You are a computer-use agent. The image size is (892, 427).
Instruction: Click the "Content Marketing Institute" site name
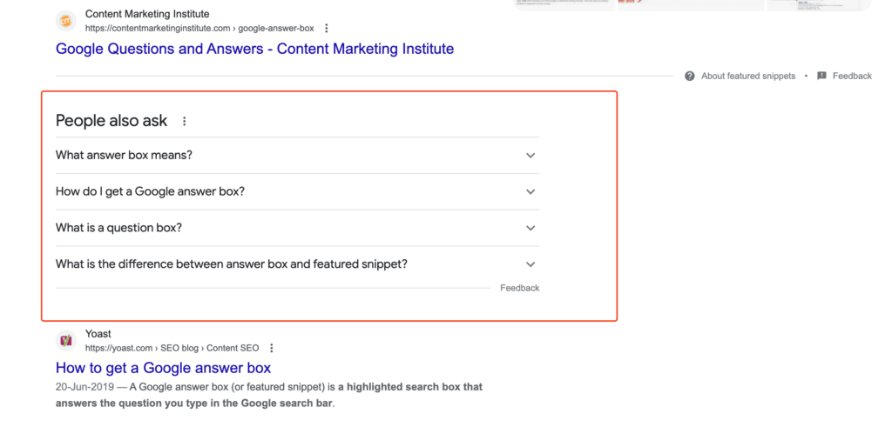(147, 14)
